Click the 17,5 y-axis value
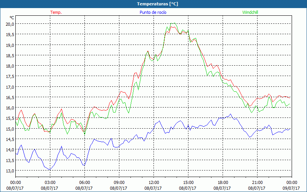 10,76
